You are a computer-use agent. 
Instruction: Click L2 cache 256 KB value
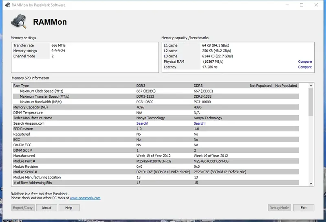pos(216,51)
